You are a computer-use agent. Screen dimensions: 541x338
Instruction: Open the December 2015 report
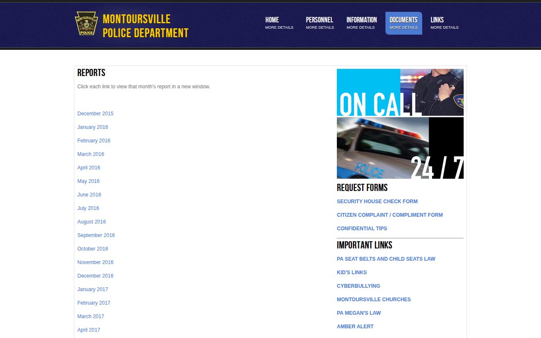click(x=96, y=114)
